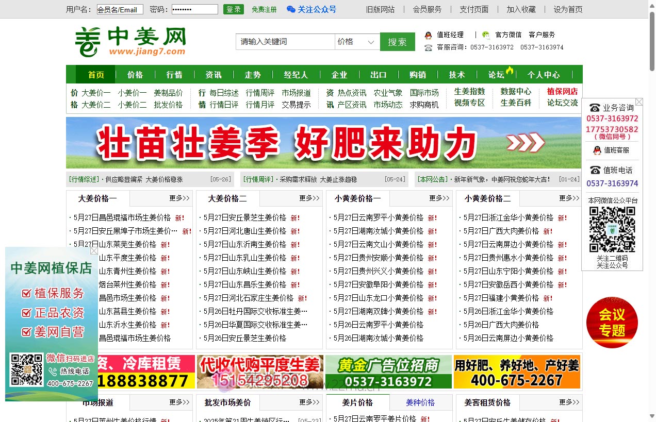The width and height of the screenshot is (656, 422).
Task: Click the green 登录 button
Action: pyautogui.click(x=233, y=9)
